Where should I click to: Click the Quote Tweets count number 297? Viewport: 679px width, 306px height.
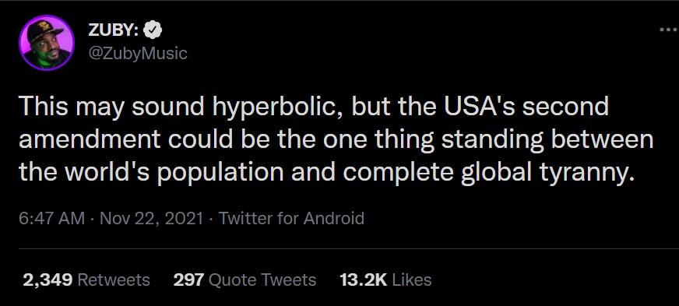pyautogui.click(x=188, y=280)
